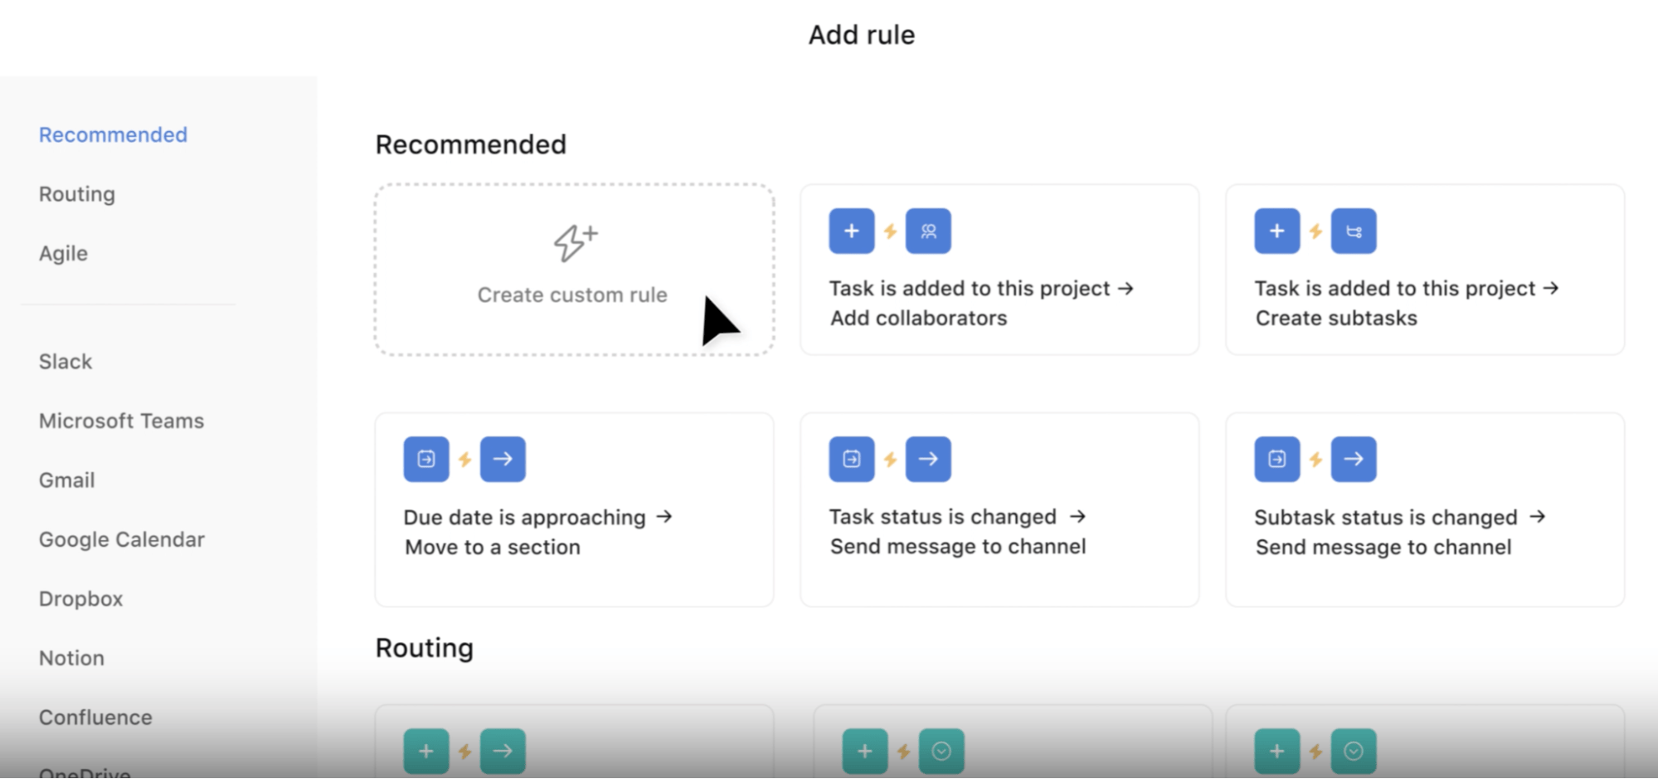Click the status trigger icon on Task status is changed card

(851, 459)
